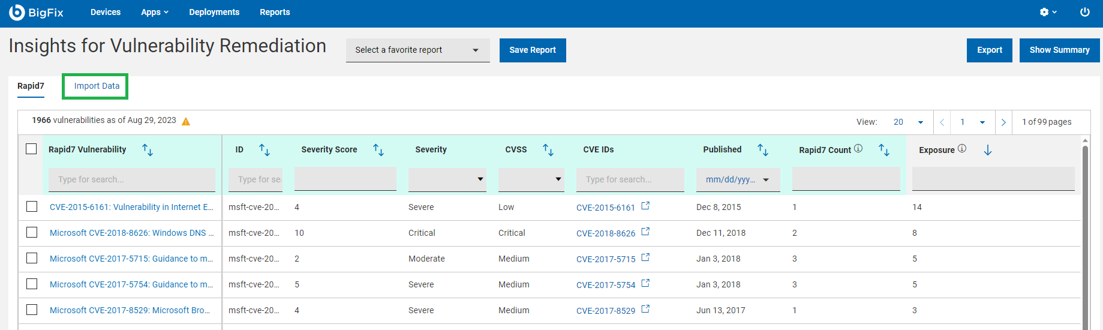Click the warning triangle next to vulnerabilities date
Screen dimensions: 1103x330
tap(186, 121)
